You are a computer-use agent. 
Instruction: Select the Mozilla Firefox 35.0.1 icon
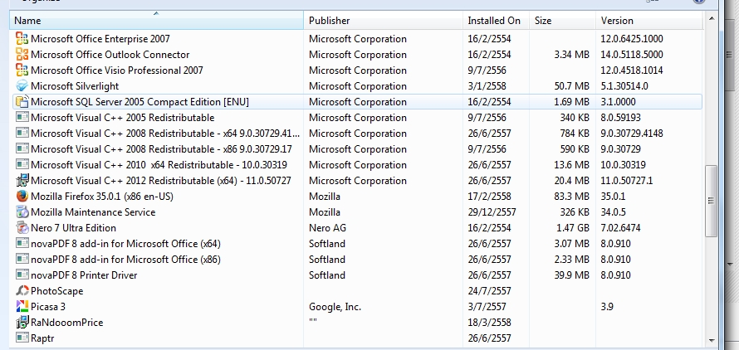click(x=22, y=196)
